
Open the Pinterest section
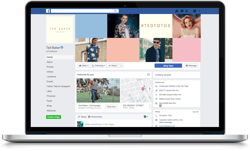coord(51,96)
